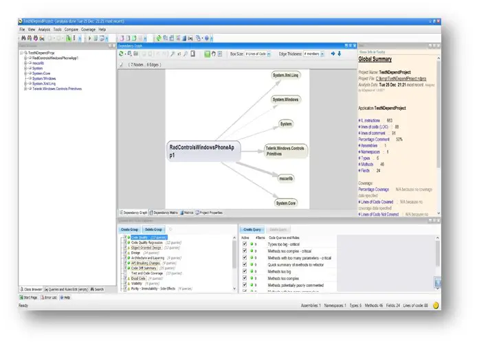The width and height of the screenshot is (477, 346).
Task: Toggle the 'Types too big - critical' checkbox
Action: tap(245, 244)
